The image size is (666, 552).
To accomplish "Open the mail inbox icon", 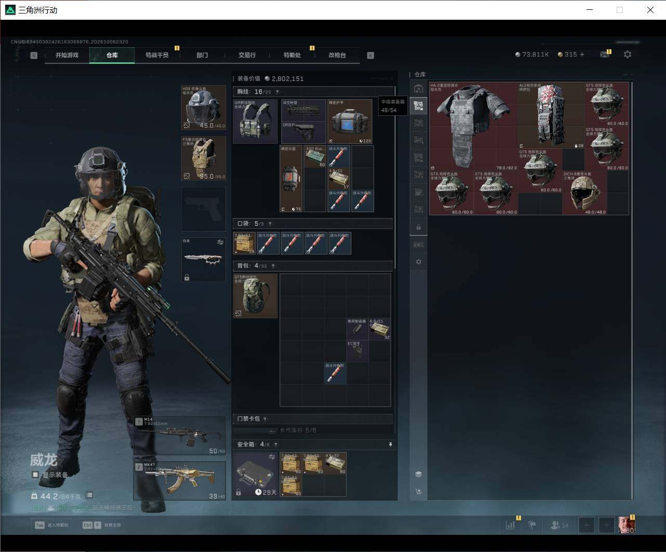I will point(604,54).
